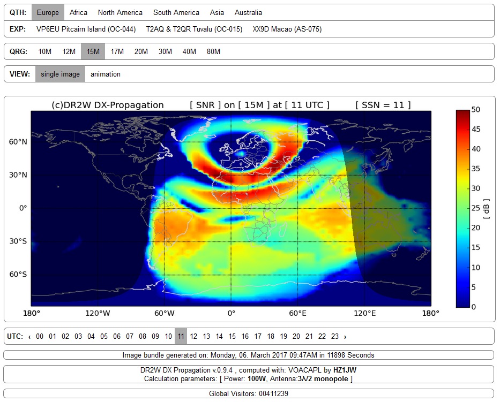Screen dimensions: 500x402
Task: Switch QTH to Asia
Action: coord(217,12)
